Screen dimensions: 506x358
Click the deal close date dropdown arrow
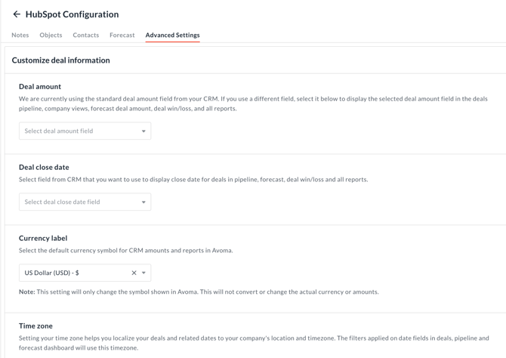[143, 202]
